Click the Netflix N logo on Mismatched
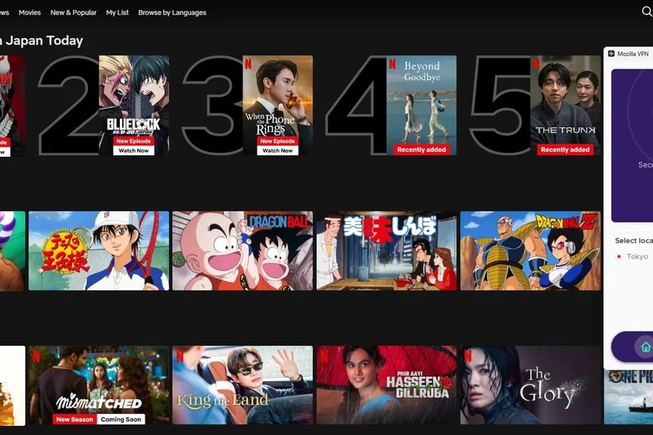This screenshot has height=435, width=653. pyautogui.click(x=38, y=355)
